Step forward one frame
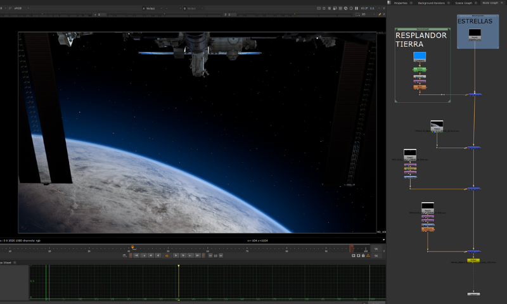Image resolution: width=507 pixels, height=304 pixels. [183, 255]
